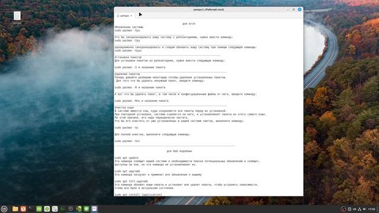Open the volume tray icon

pos(364,209)
